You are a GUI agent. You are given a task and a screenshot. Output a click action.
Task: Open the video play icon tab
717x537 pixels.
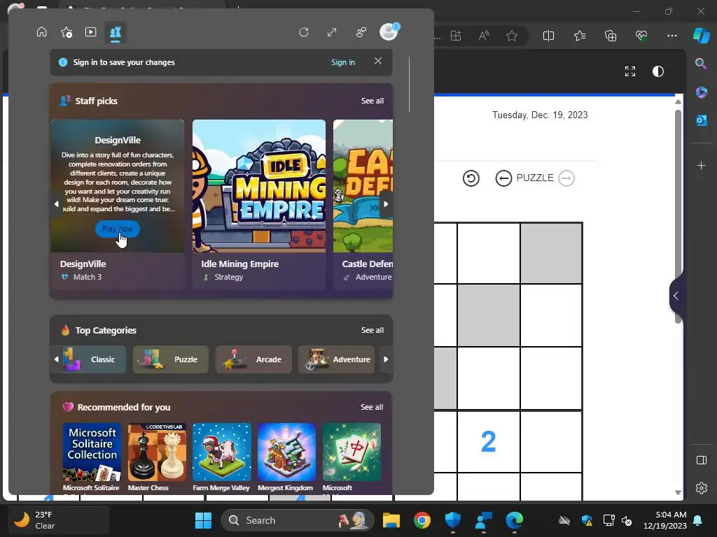(90, 32)
